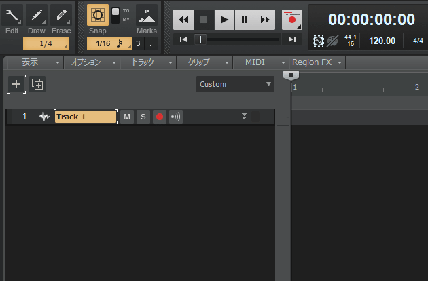Click the Rewind transport button
The width and height of the screenshot is (428, 281).
183,20
